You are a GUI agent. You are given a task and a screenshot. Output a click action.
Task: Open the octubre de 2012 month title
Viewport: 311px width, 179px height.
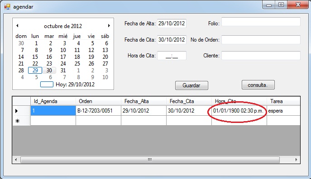pyautogui.click(x=63, y=26)
